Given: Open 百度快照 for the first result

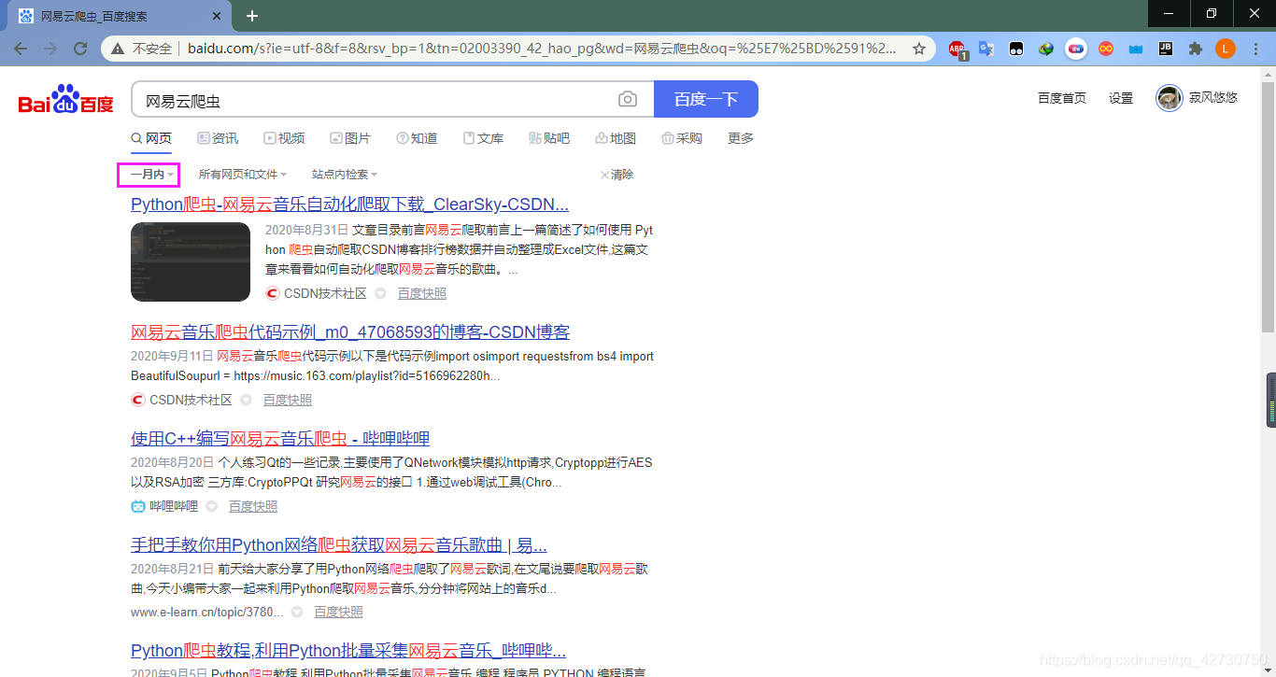Looking at the screenshot, I should pos(422,293).
